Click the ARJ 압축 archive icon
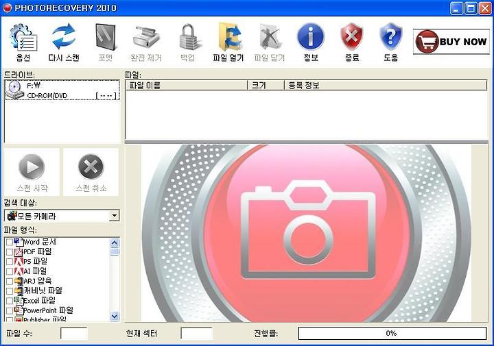 click(x=19, y=281)
